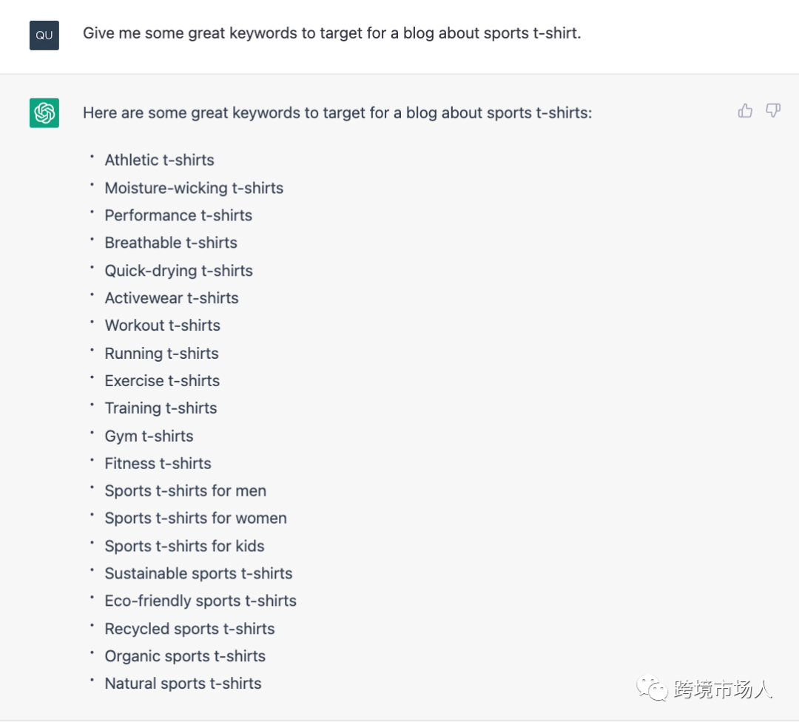
Task: Select the "Moisture-wicking t-shirts" list item
Action: point(194,188)
